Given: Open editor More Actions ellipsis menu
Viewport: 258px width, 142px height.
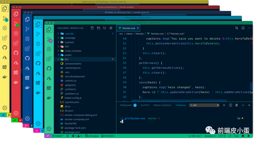Looking at the screenshot, I should [249, 28].
